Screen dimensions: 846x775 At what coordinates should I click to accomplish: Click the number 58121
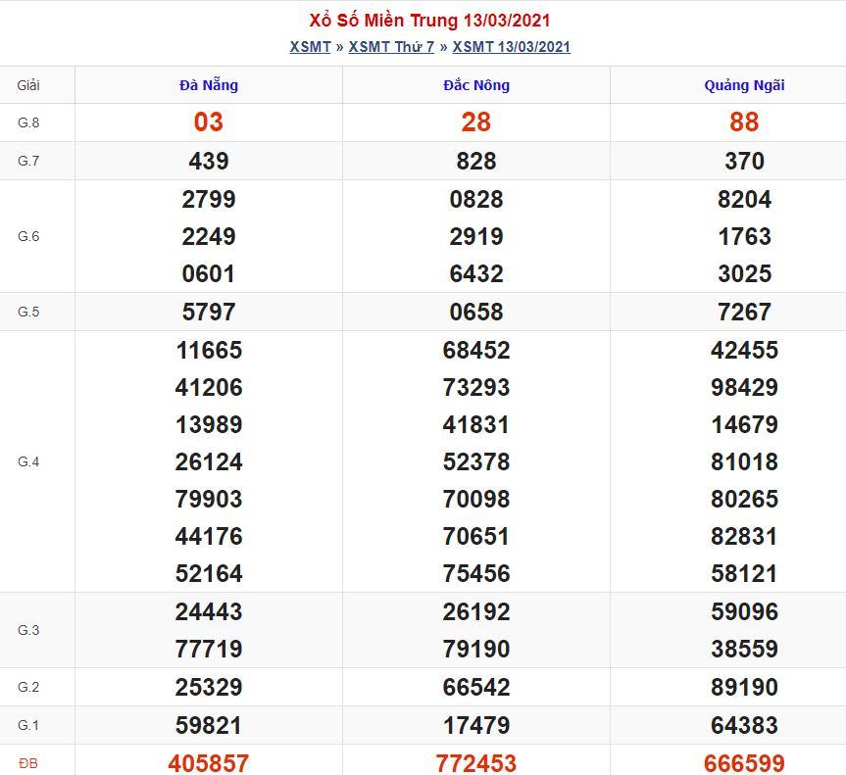[744, 573]
